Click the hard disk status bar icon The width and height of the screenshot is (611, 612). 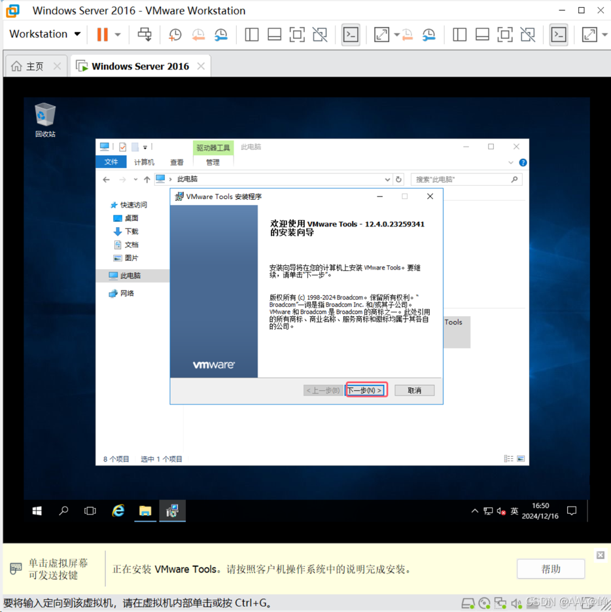coord(468,603)
